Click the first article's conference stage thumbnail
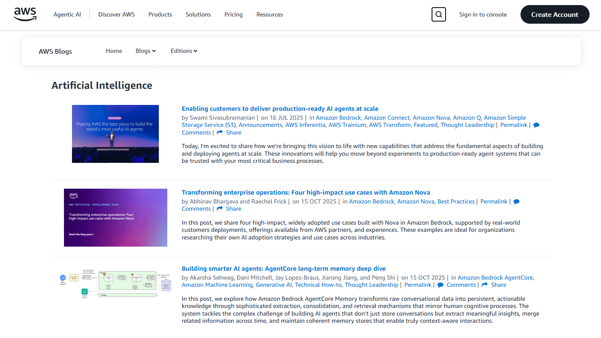 pos(115,134)
